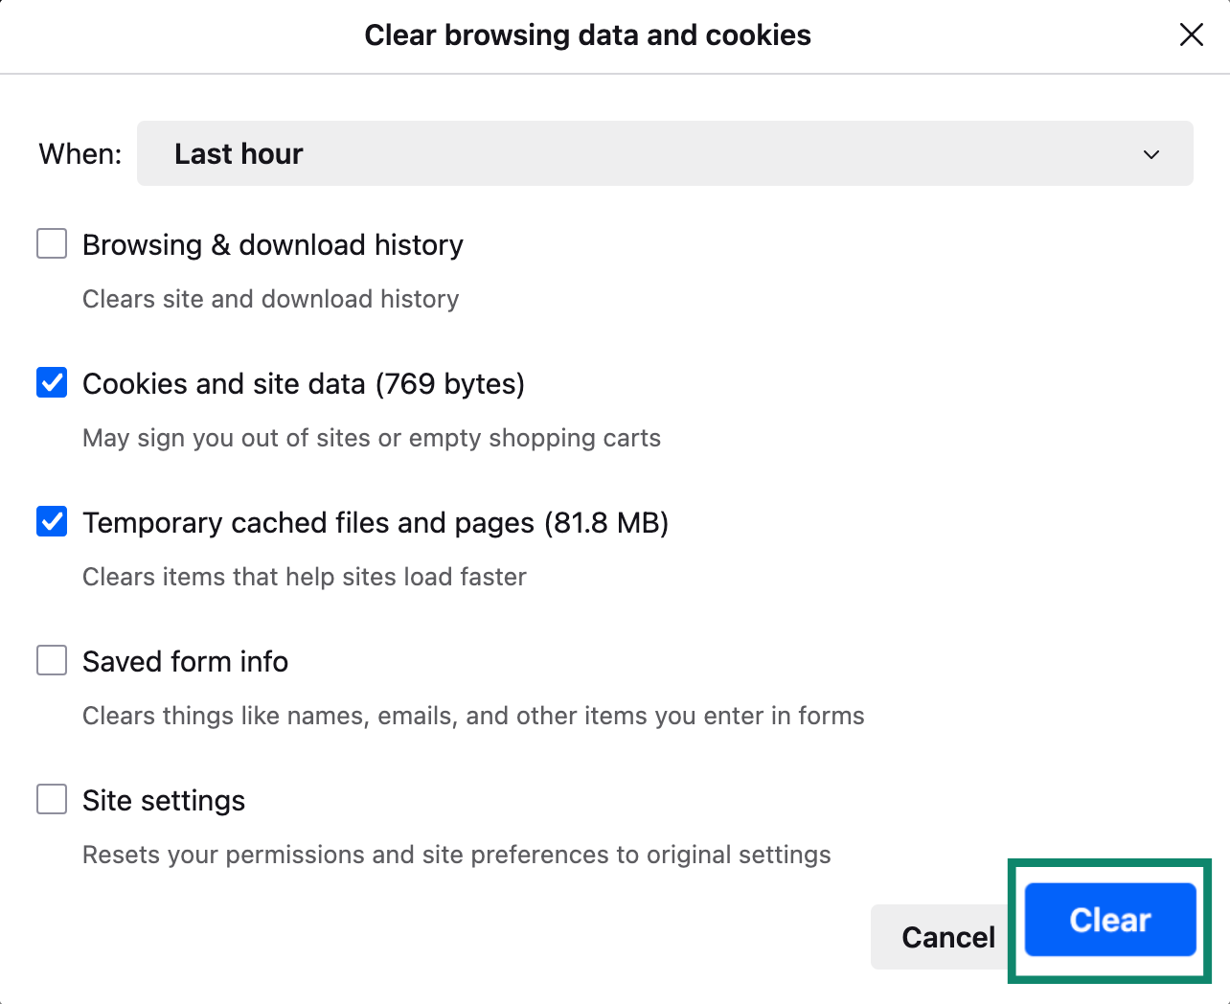Turn on Site settings reset option
The image size is (1230, 1004).
(51, 799)
